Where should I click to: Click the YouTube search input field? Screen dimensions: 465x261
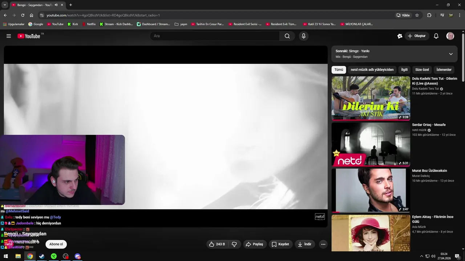pos(215,36)
